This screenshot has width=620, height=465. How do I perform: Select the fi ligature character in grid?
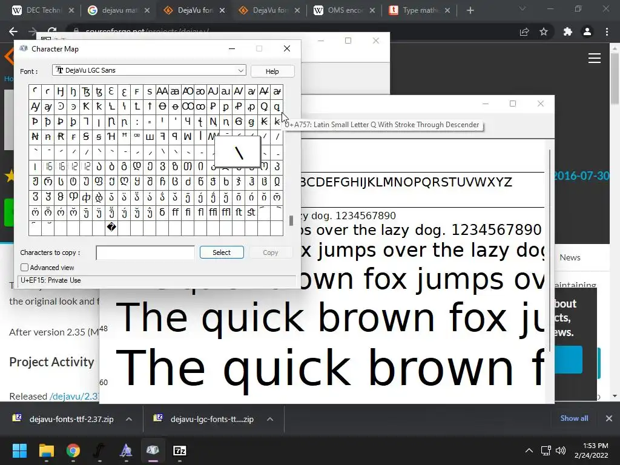click(x=188, y=213)
